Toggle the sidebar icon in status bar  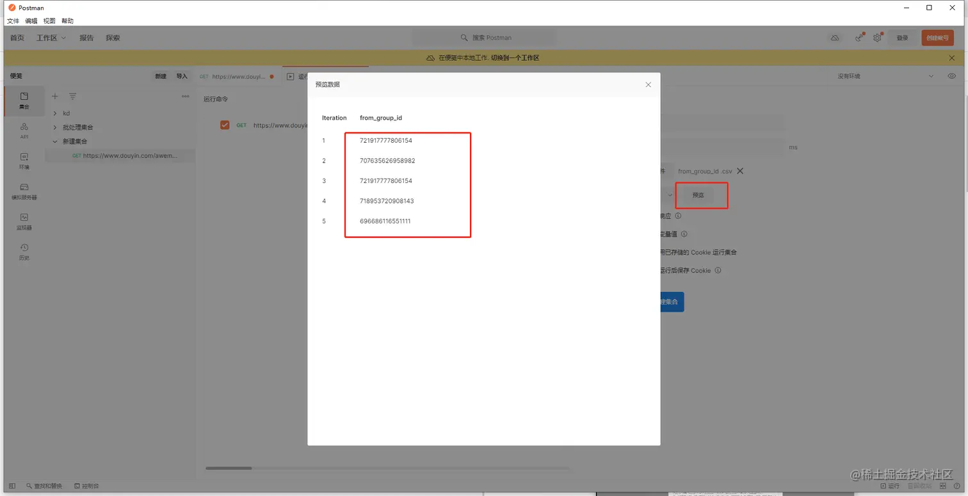tap(12, 486)
